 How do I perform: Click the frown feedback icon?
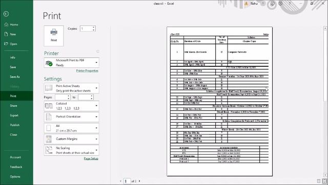(x=280, y=4)
